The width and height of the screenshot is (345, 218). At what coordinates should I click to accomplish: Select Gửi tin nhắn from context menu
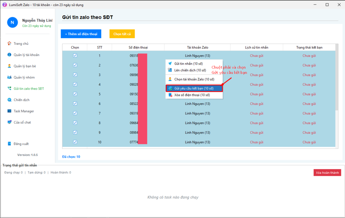point(188,63)
